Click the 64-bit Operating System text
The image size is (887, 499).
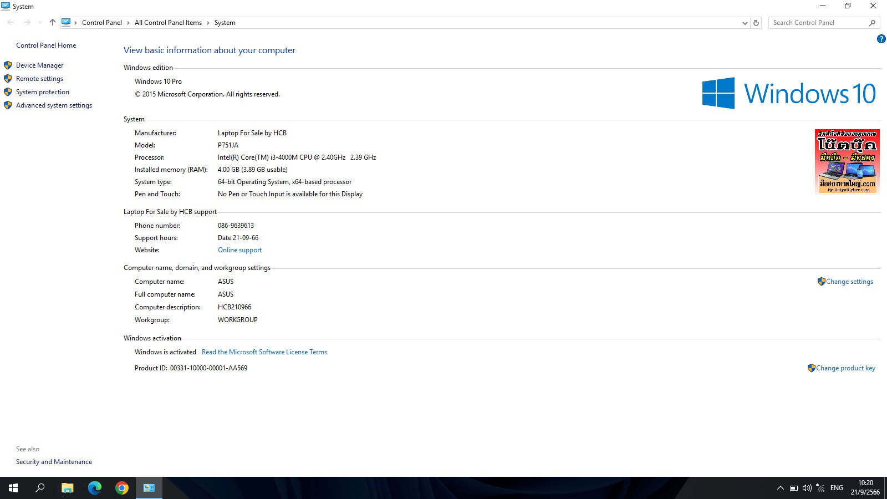pos(284,182)
